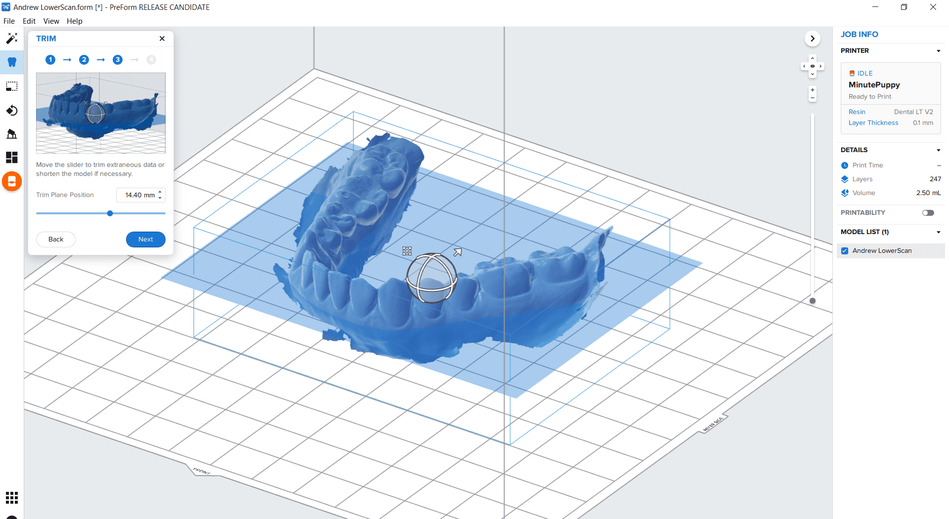Click the eye icon in the view compass

[x=812, y=66]
